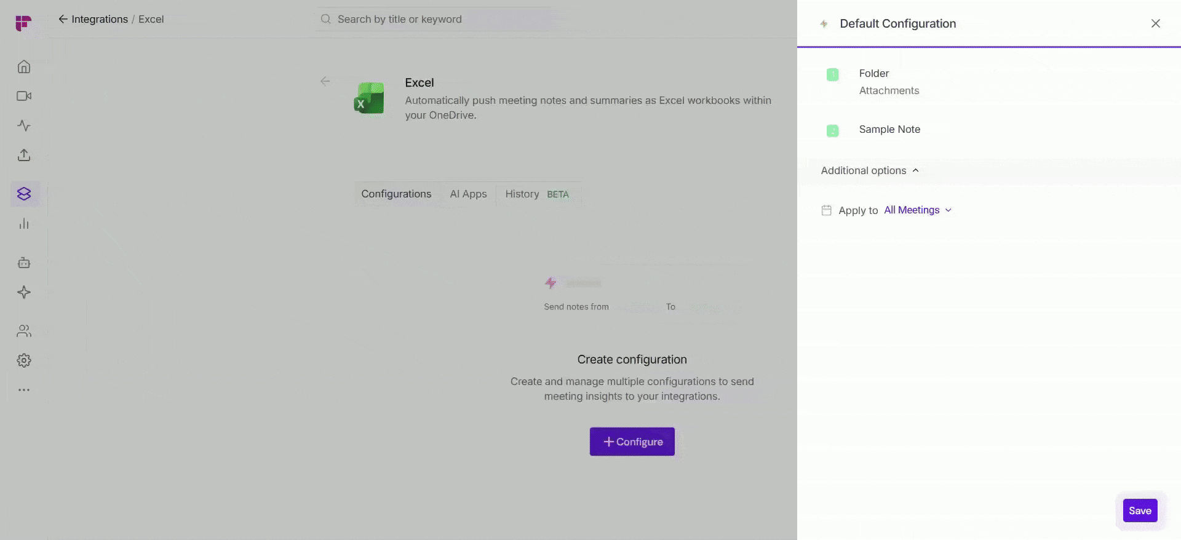Click the Configure button
The width and height of the screenshot is (1181, 540).
tap(632, 442)
